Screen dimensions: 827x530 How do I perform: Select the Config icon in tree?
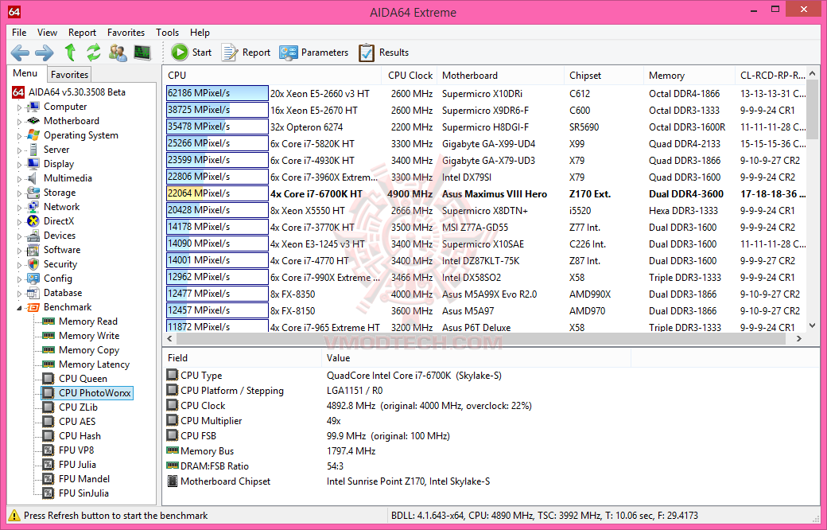click(x=33, y=279)
